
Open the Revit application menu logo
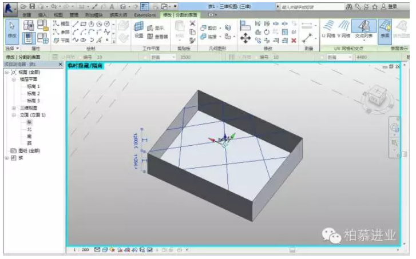(10, 9)
